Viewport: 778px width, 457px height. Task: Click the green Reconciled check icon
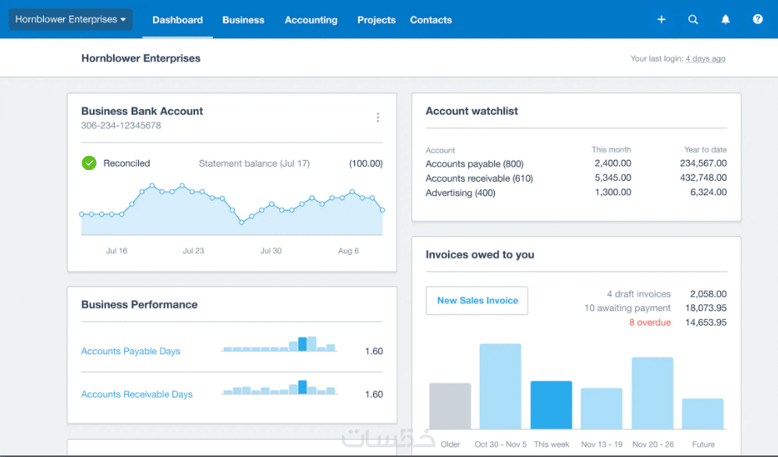coord(89,163)
